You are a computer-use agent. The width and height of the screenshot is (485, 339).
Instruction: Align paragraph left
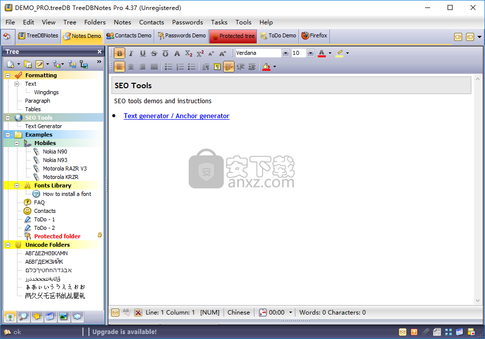(119, 67)
